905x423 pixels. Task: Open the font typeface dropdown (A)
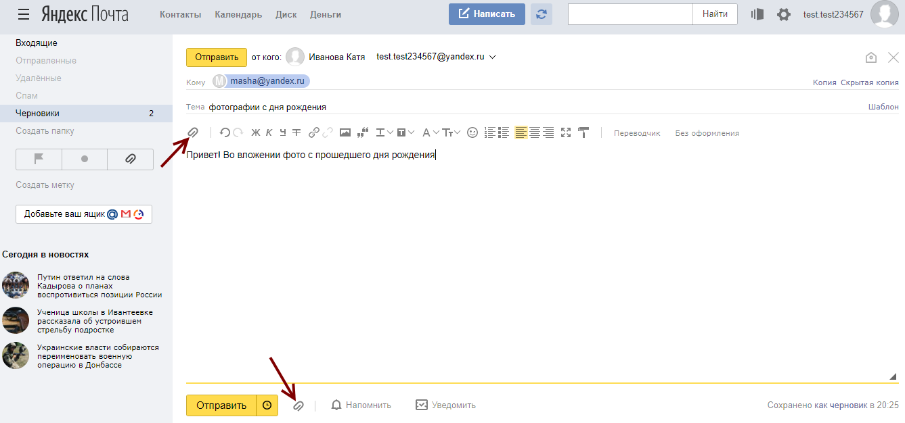point(431,133)
